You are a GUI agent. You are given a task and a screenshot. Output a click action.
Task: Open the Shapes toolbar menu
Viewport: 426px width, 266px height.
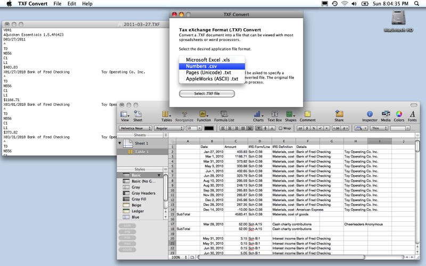pyautogui.click(x=290, y=116)
